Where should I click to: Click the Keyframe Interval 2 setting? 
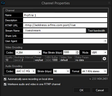click(x=24, y=59)
